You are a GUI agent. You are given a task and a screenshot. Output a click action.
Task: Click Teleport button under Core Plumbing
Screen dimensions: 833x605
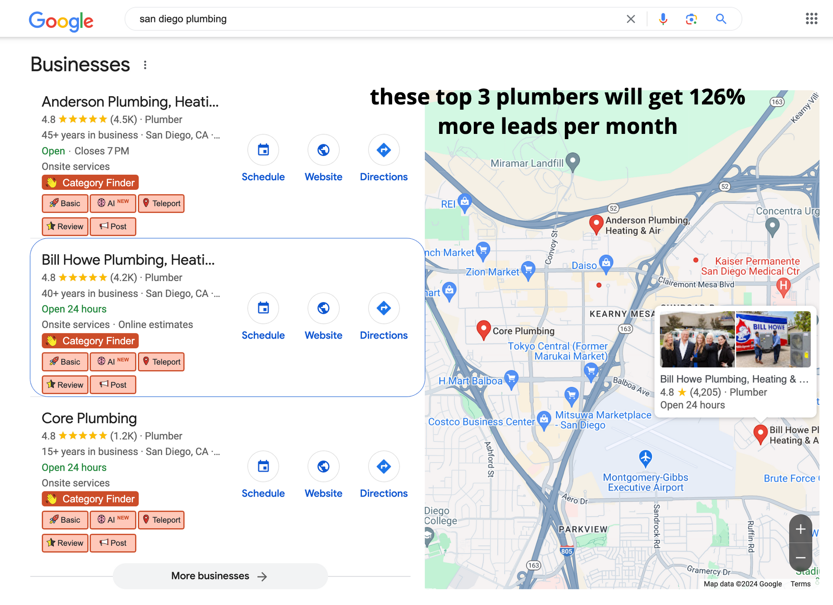tap(161, 520)
